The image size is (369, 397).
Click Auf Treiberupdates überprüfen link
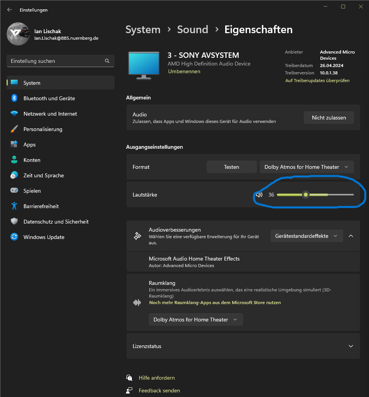(317, 81)
